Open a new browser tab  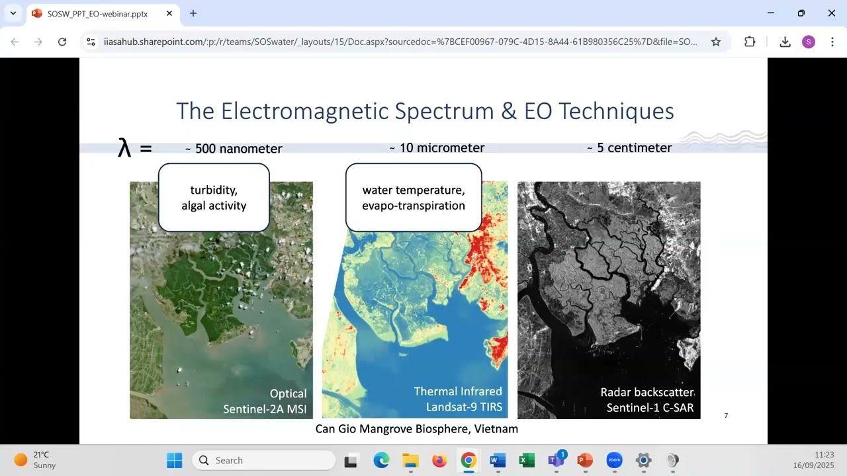point(193,13)
